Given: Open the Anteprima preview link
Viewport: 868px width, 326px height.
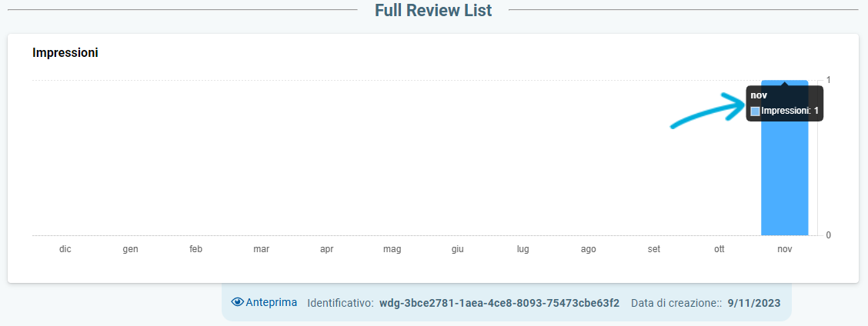Looking at the screenshot, I should coord(271,302).
